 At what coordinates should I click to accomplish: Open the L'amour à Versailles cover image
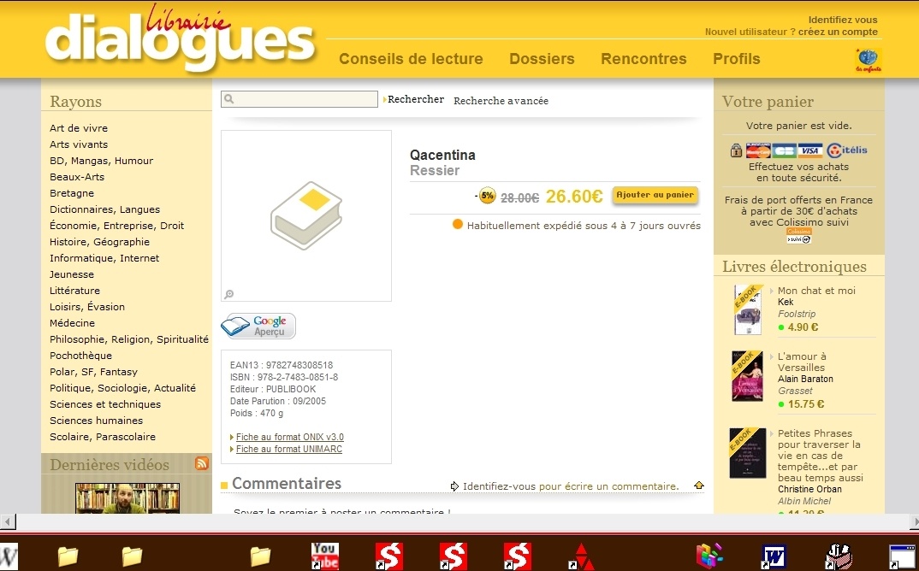pos(747,376)
